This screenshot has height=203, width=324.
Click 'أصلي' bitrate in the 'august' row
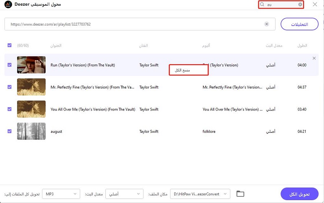pos(271,131)
